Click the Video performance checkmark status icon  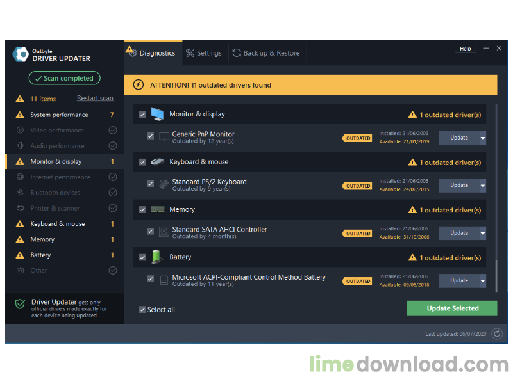pyautogui.click(x=113, y=130)
